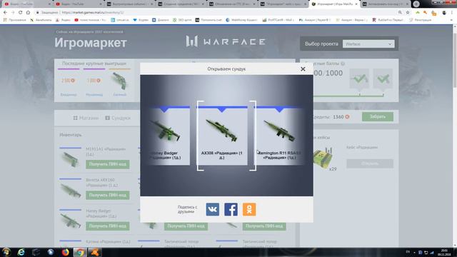The width and height of the screenshot is (457, 257).
Task: Share the win on VK
Action: [213, 209]
